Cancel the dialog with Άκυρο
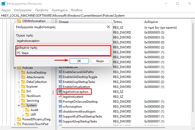This screenshot has height=130, width=195. tap(100, 61)
